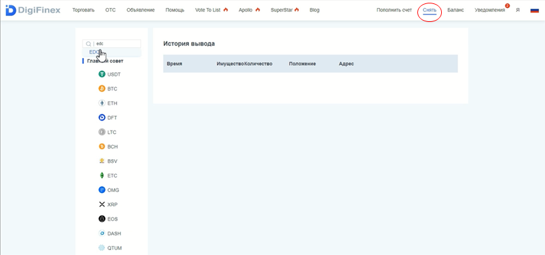Choose the EDC search result

(x=112, y=52)
